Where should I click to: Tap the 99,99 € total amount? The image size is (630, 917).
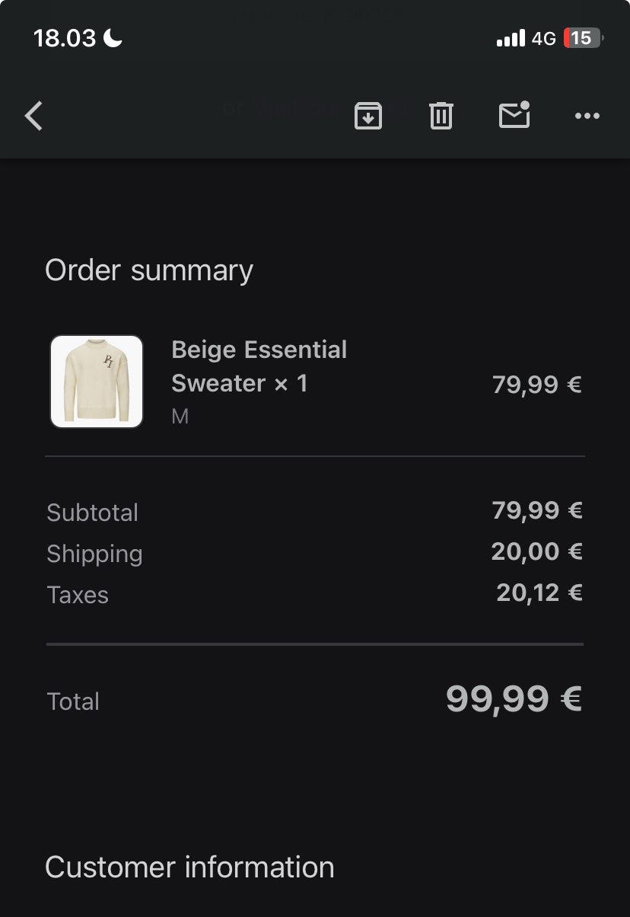pyautogui.click(x=514, y=698)
